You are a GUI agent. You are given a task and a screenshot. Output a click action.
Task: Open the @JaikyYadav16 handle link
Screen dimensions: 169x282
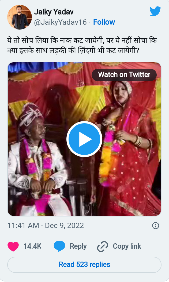(x=60, y=22)
